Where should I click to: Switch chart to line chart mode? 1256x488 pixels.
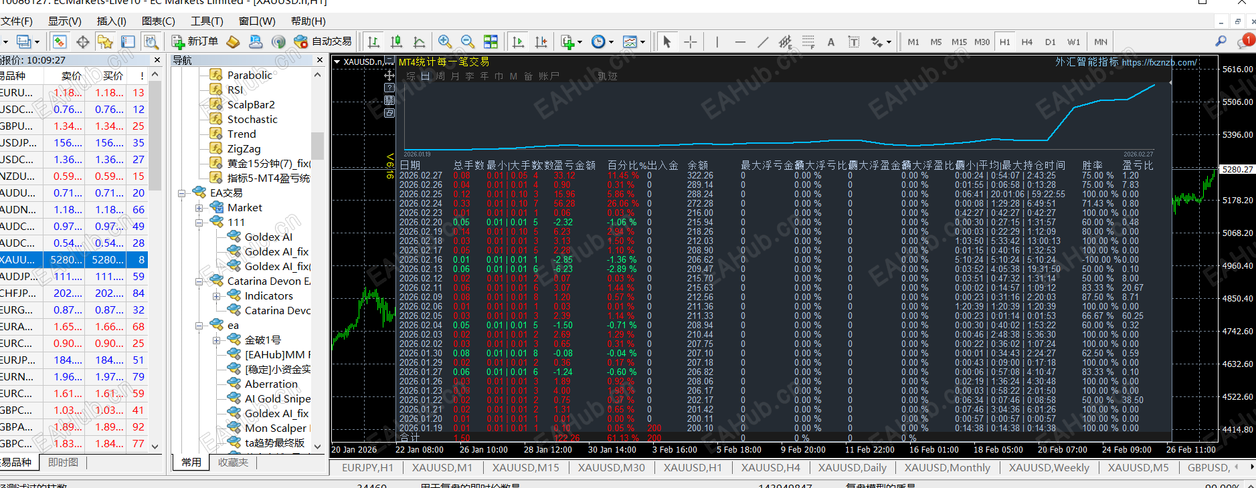click(419, 41)
